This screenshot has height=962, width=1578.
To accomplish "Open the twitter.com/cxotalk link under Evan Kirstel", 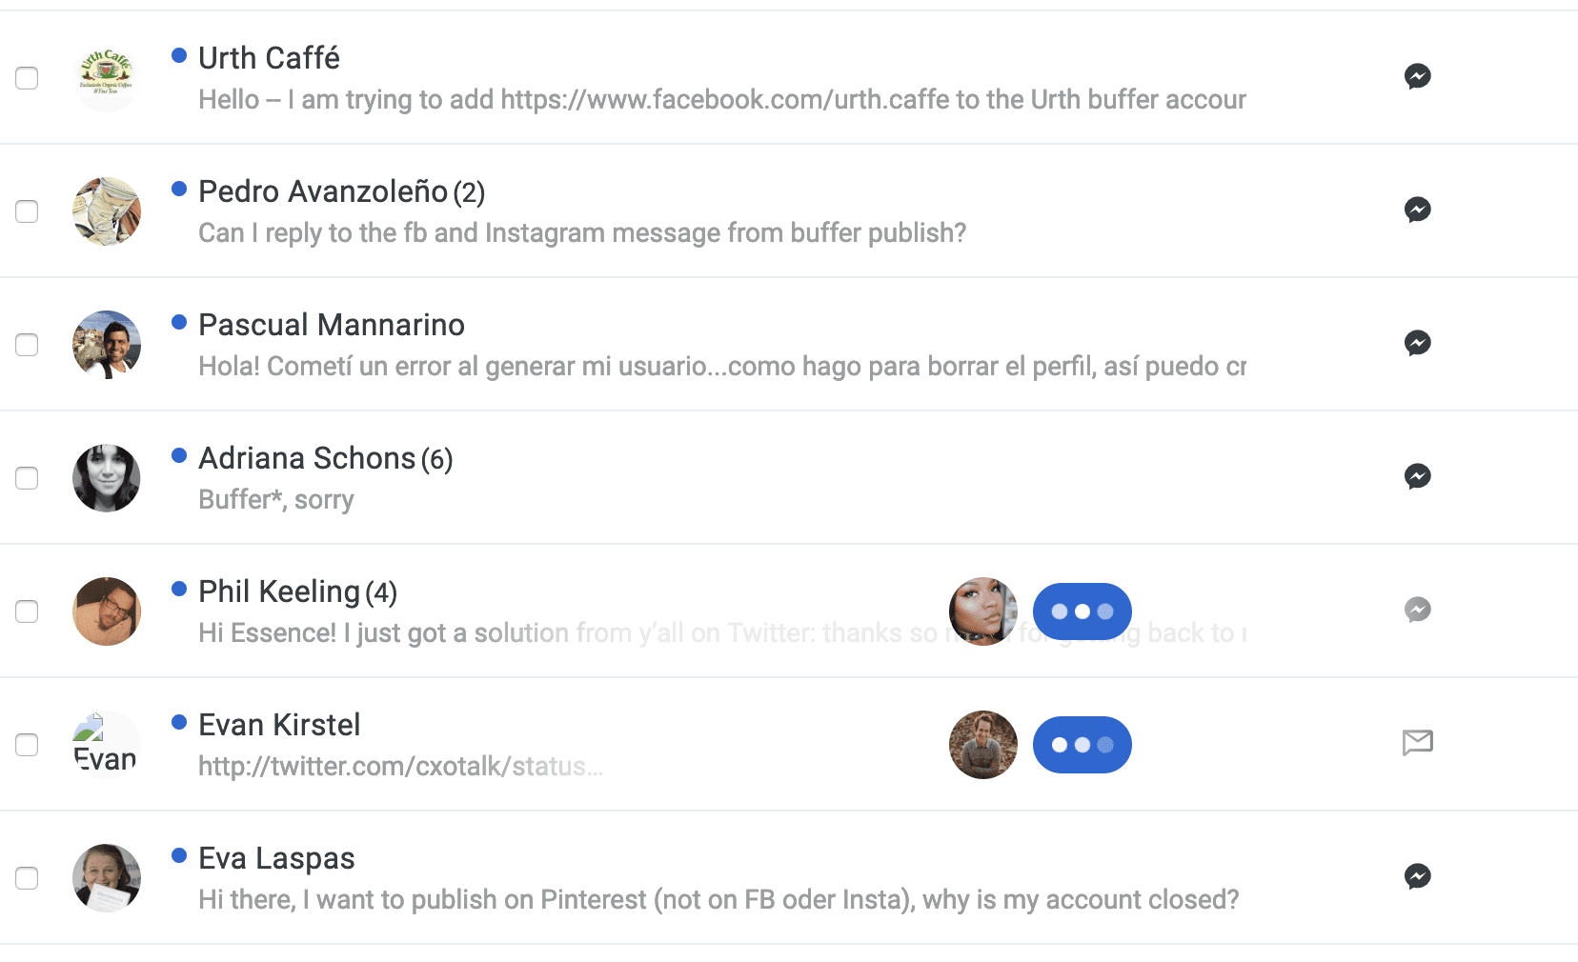I will pos(399,766).
